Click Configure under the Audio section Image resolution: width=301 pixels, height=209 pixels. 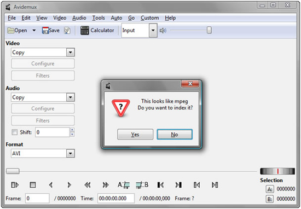[43, 109]
